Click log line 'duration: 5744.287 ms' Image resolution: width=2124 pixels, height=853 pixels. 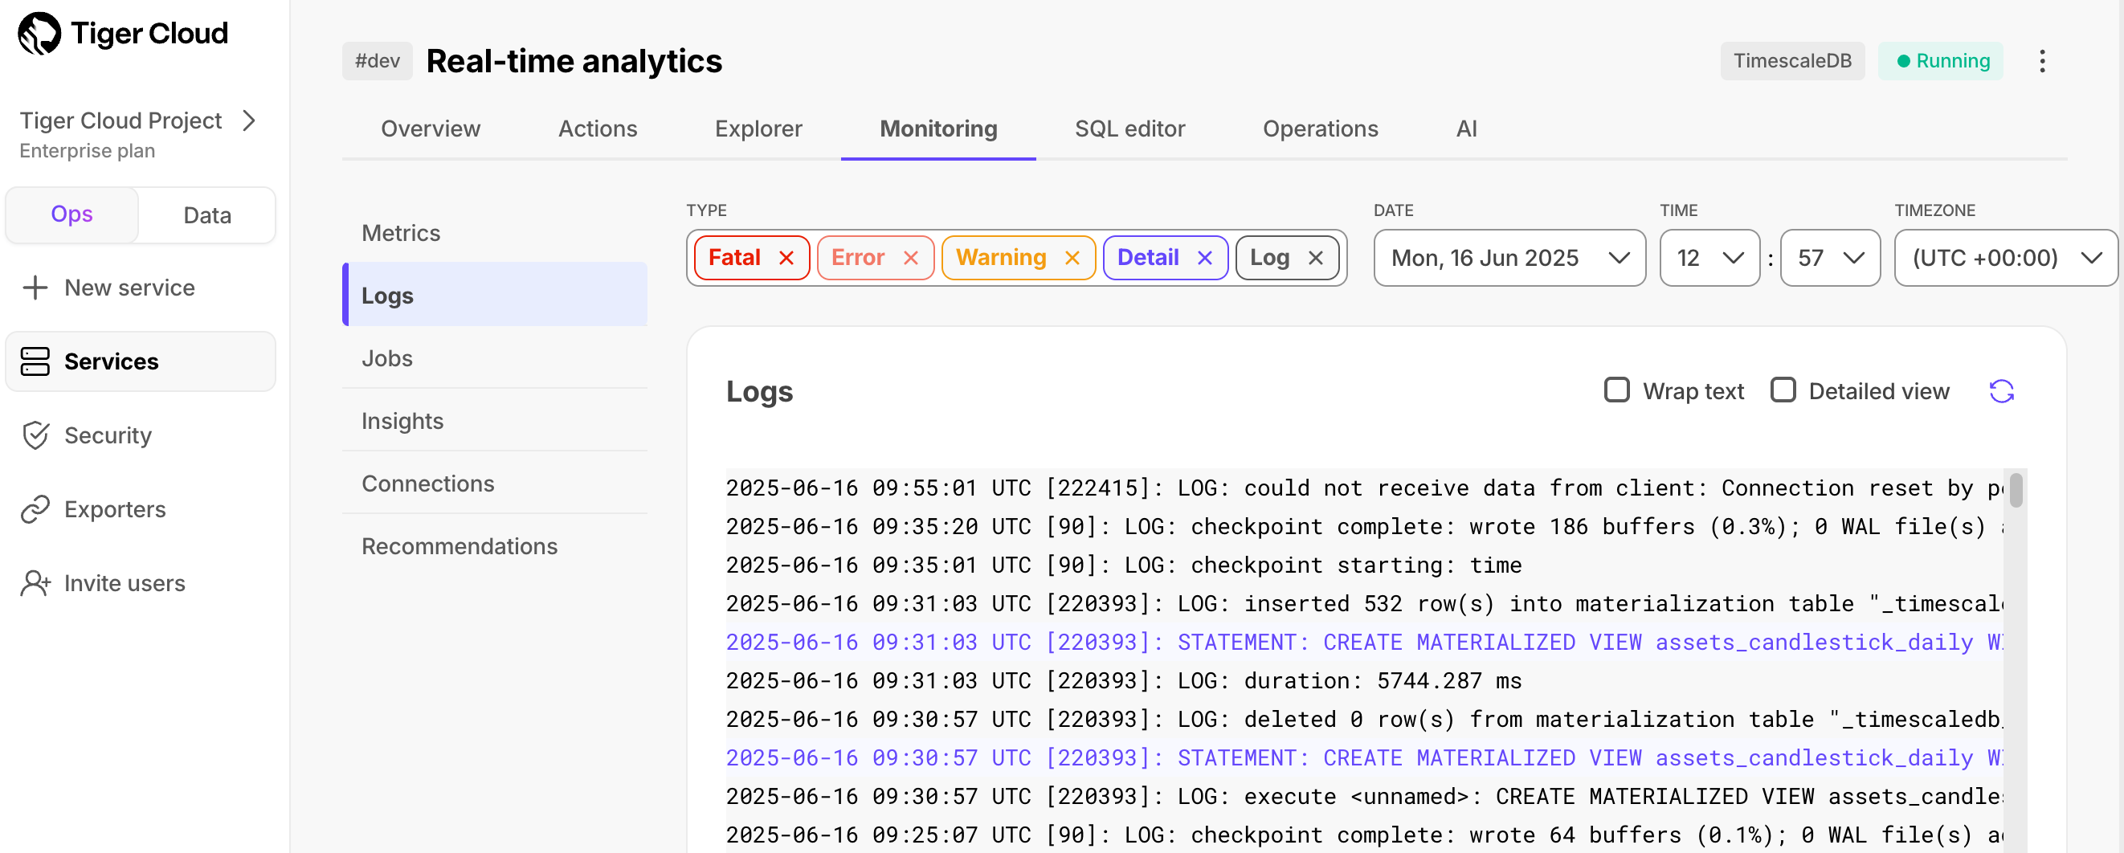tap(1123, 681)
